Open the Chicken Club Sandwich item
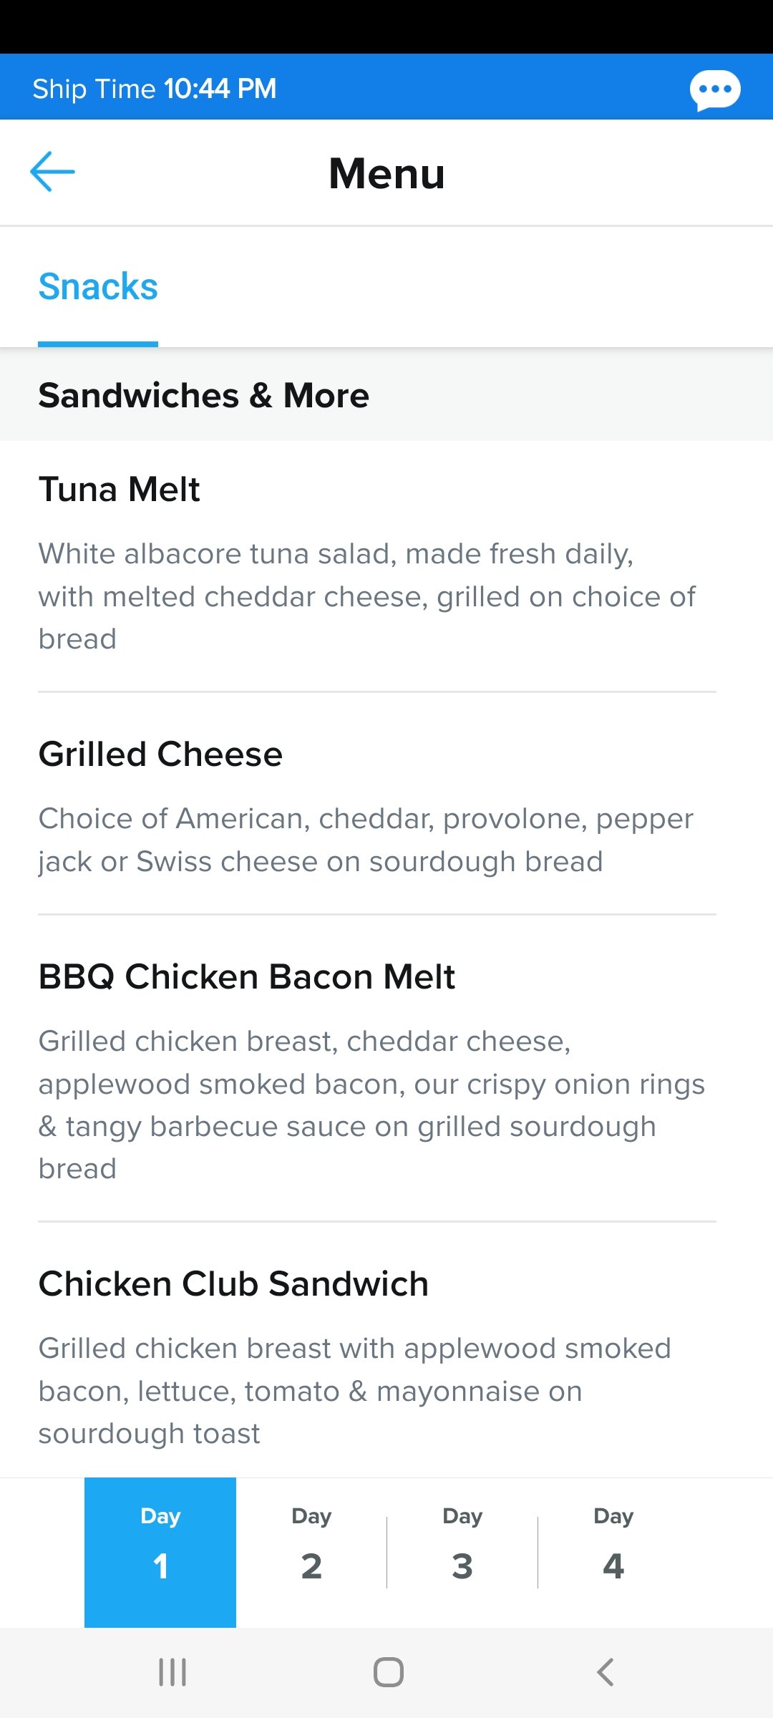This screenshot has height=1718, width=773. 377,1351
